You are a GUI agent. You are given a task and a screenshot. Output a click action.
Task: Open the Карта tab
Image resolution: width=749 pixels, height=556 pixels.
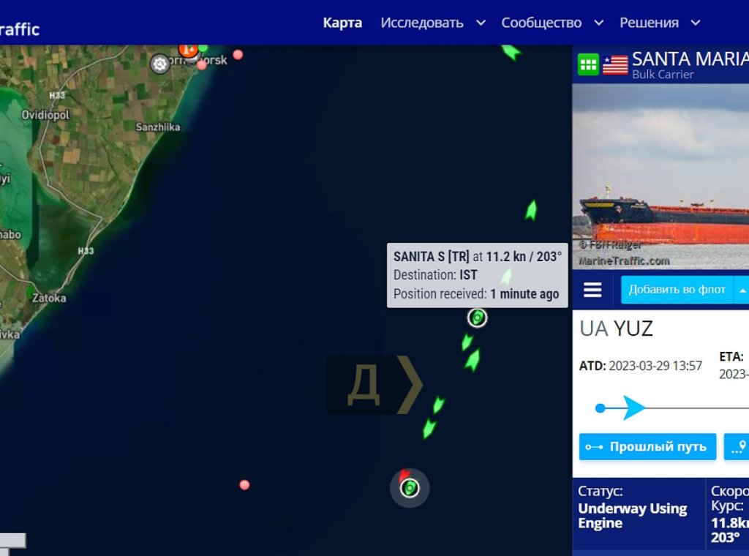click(x=342, y=23)
